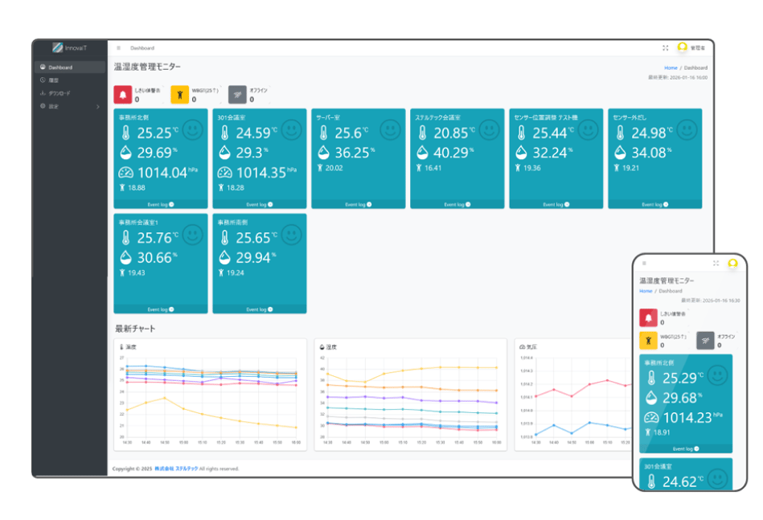Click the 気圧 pressure chart panel
This screenshot has width=763, height=520.
(x=574, y=395)
